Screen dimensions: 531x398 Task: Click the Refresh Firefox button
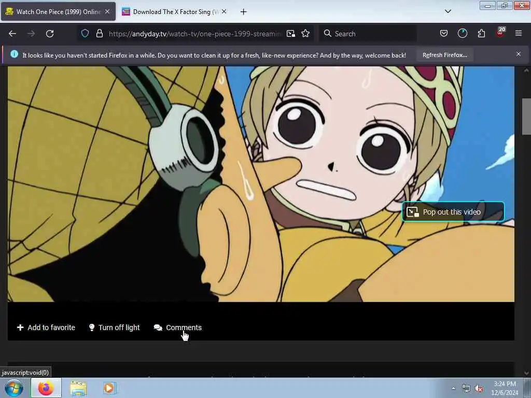click(x=444, y=55)
